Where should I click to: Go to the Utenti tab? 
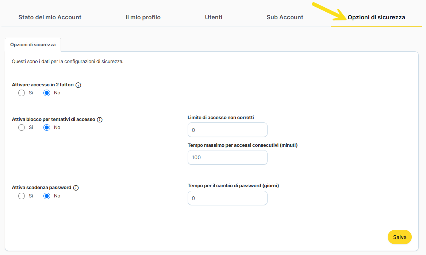[214, 17]
